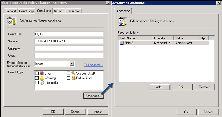Screen dimensions: 222x117
Task: Open the Advanced... conditions button
Action: pos(94,96)
